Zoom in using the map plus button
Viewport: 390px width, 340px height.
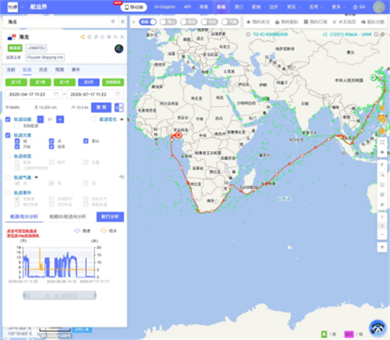coord(382,217)
